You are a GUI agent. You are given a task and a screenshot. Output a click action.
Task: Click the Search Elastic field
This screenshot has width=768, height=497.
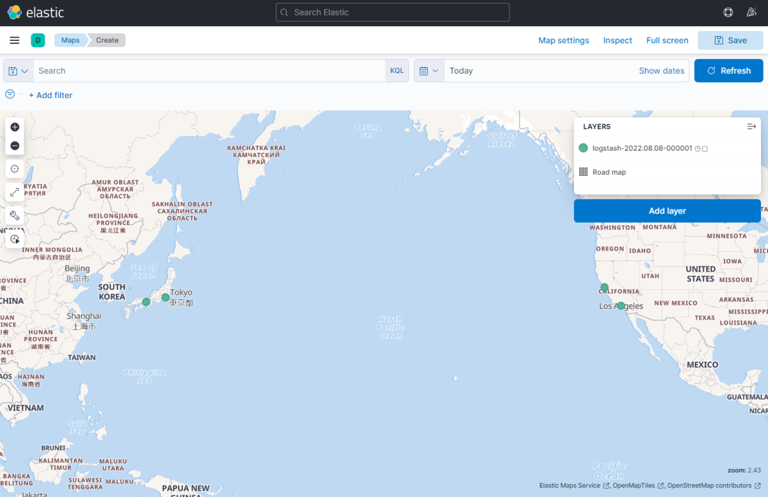[392, 13]
